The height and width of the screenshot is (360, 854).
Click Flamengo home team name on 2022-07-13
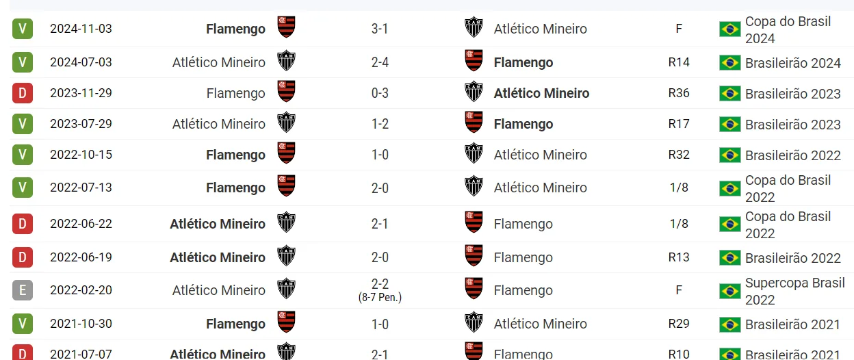coord(235,188)
